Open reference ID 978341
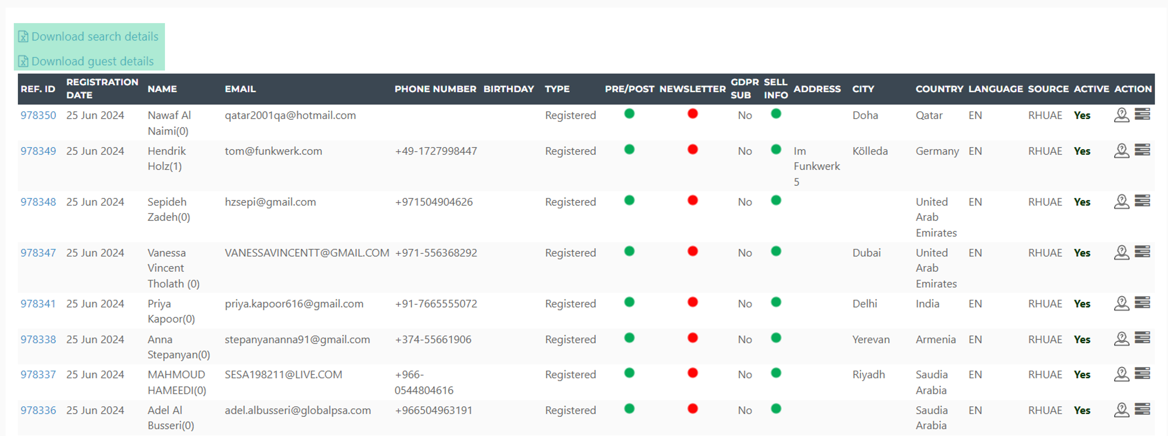Screen dimensions: 1168x436 pos(38,304)
